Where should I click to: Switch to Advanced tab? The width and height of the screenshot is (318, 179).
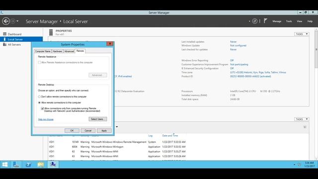pyautogui.click(x=69, y=51)
